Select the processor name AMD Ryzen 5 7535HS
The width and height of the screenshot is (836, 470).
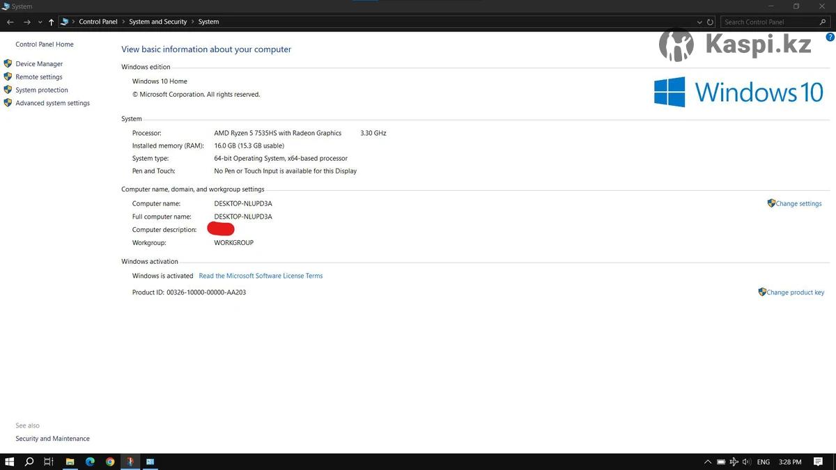[x=278, y=133]
